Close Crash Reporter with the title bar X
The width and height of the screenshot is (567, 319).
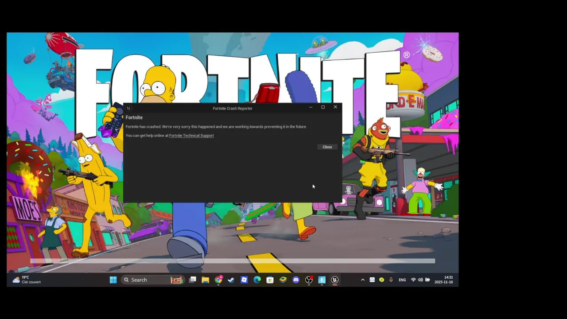tap(335, 107)
